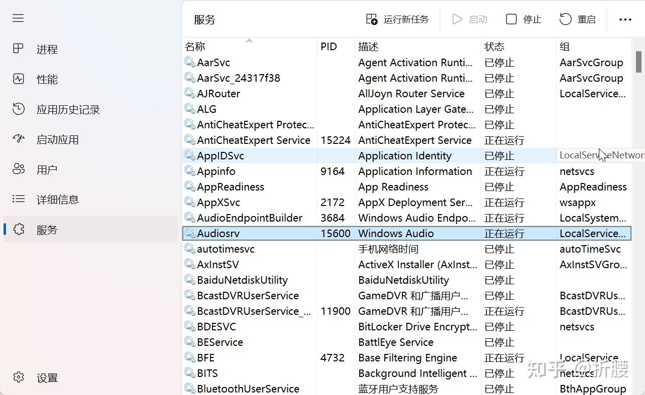Viewport: 645px width, 395px height.
Task: Click the gear icon beside BFE
Action: coord(189,357)
